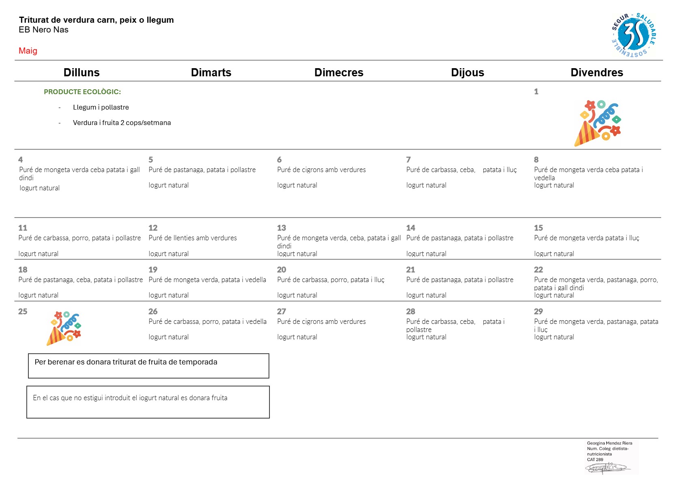683x483 pixels.
Task: Click the party popper icon on day 1
Action: 597,123
